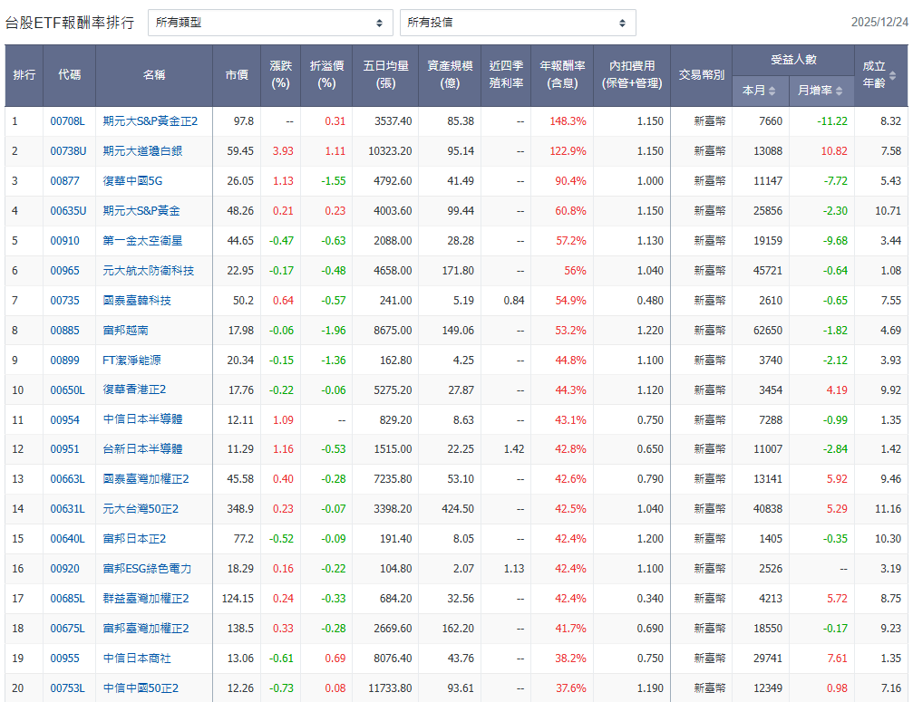Open 中信日本商社 ETF link

(x=137, y=659)
